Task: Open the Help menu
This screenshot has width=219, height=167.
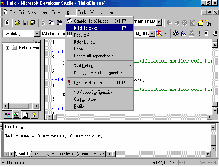Action: [111, 12]
